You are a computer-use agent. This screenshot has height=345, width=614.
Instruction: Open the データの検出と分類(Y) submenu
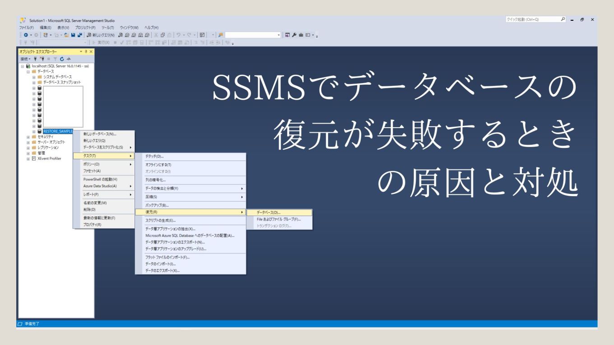pos(191,189)
